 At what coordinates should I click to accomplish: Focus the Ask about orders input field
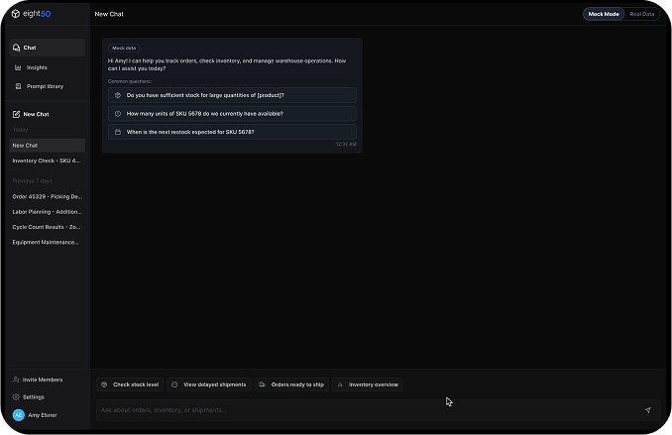(x=367, y=409)
